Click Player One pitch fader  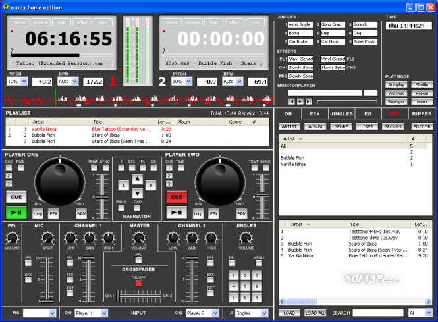tap(101, 197)
